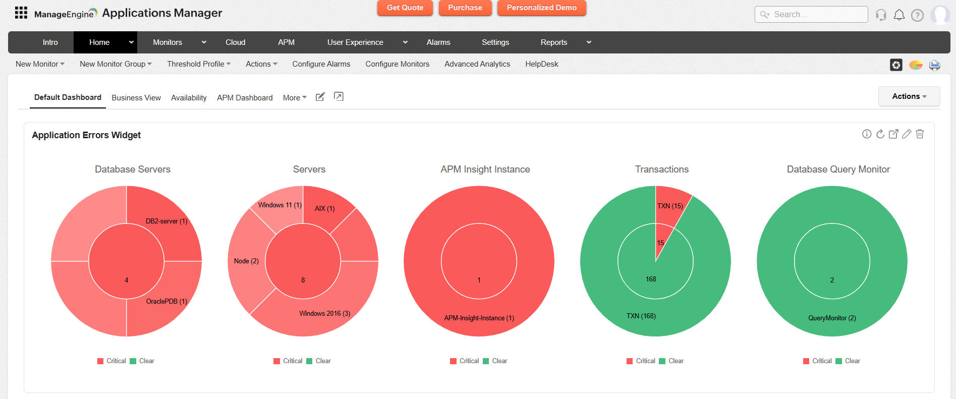
Task: Expand the Monitors tab dropdown arrow
Action: [x=204, y=42]
